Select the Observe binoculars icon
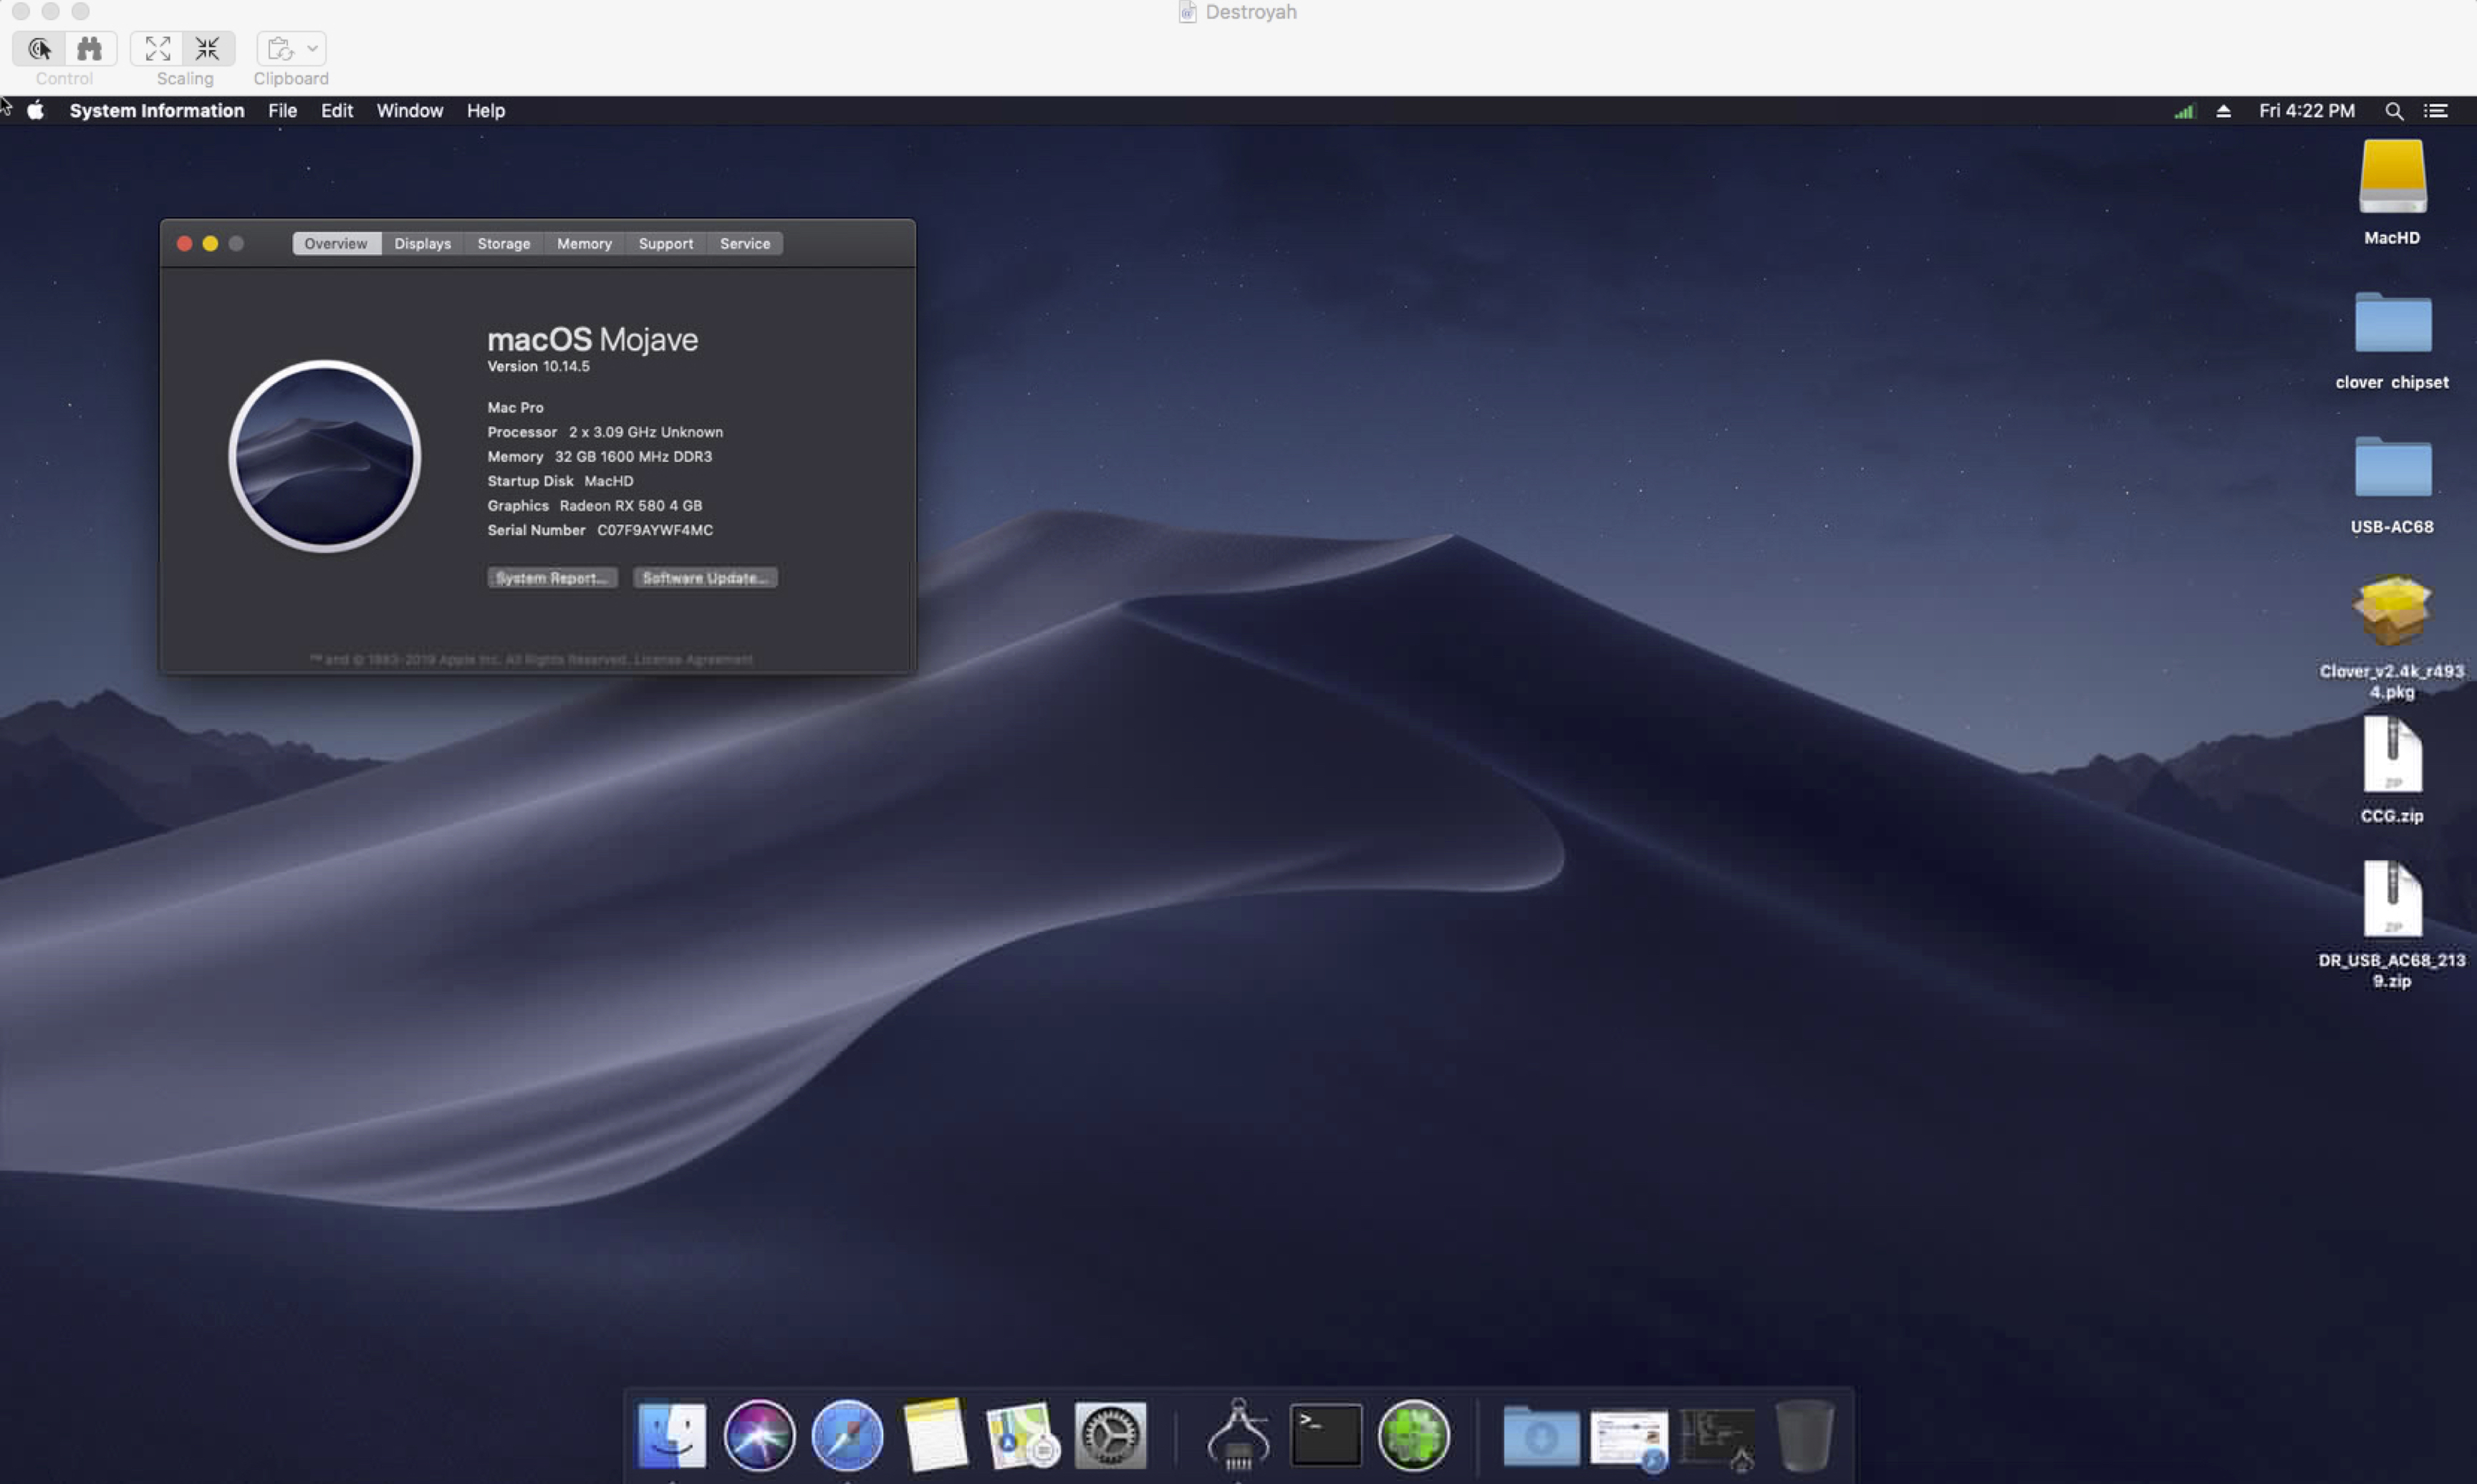2477x1484 pixels. [90, 48]
